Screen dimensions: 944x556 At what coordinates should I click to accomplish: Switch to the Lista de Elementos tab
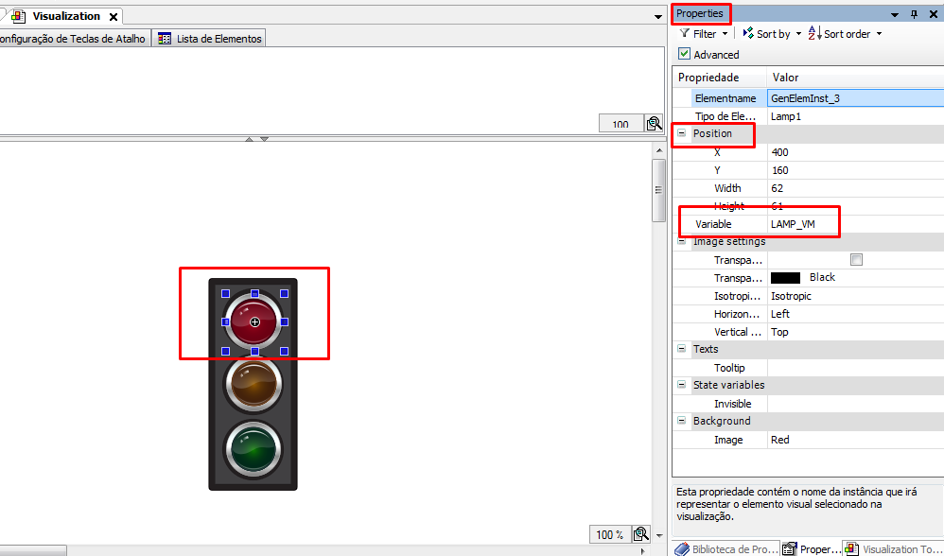[209, 38]
